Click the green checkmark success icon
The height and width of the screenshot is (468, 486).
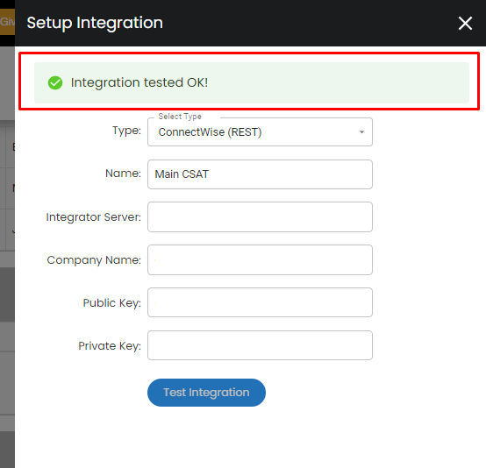(55, 82)
